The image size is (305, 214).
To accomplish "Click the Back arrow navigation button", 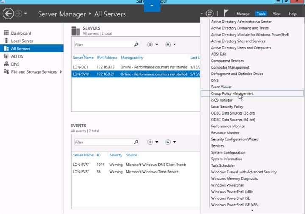I will 8,14.
